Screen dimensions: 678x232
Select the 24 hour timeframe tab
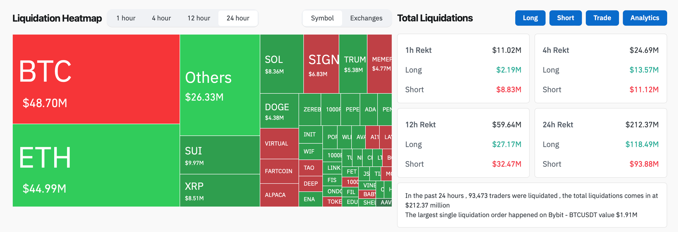238,18
